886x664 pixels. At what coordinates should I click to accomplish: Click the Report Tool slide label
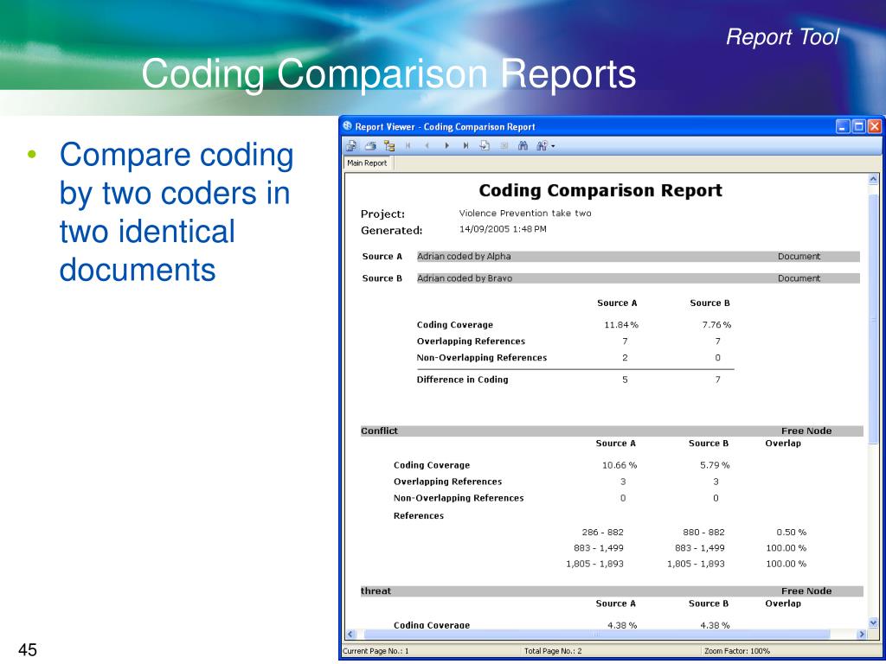[x=782, y=37]
